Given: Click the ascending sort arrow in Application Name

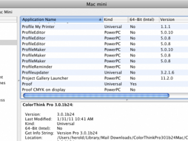Looking at the screenshot, I should tap(100, 20).
